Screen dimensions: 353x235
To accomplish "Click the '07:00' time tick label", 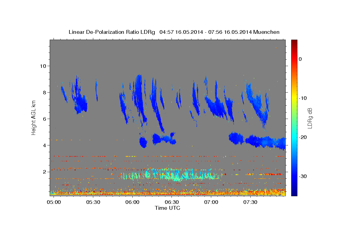I will click(212, 202).
